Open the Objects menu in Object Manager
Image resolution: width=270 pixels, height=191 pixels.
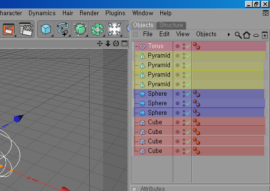[206, 34]
